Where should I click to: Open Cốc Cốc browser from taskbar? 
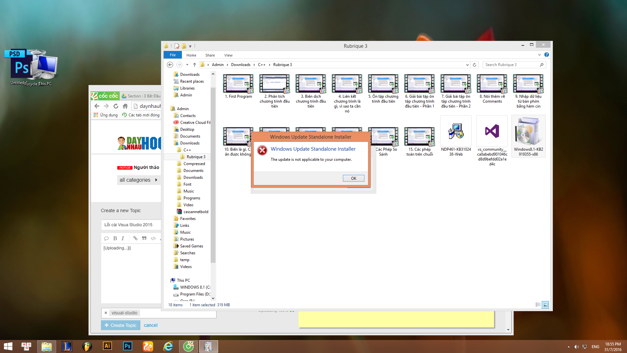click(x=188, y=346)
